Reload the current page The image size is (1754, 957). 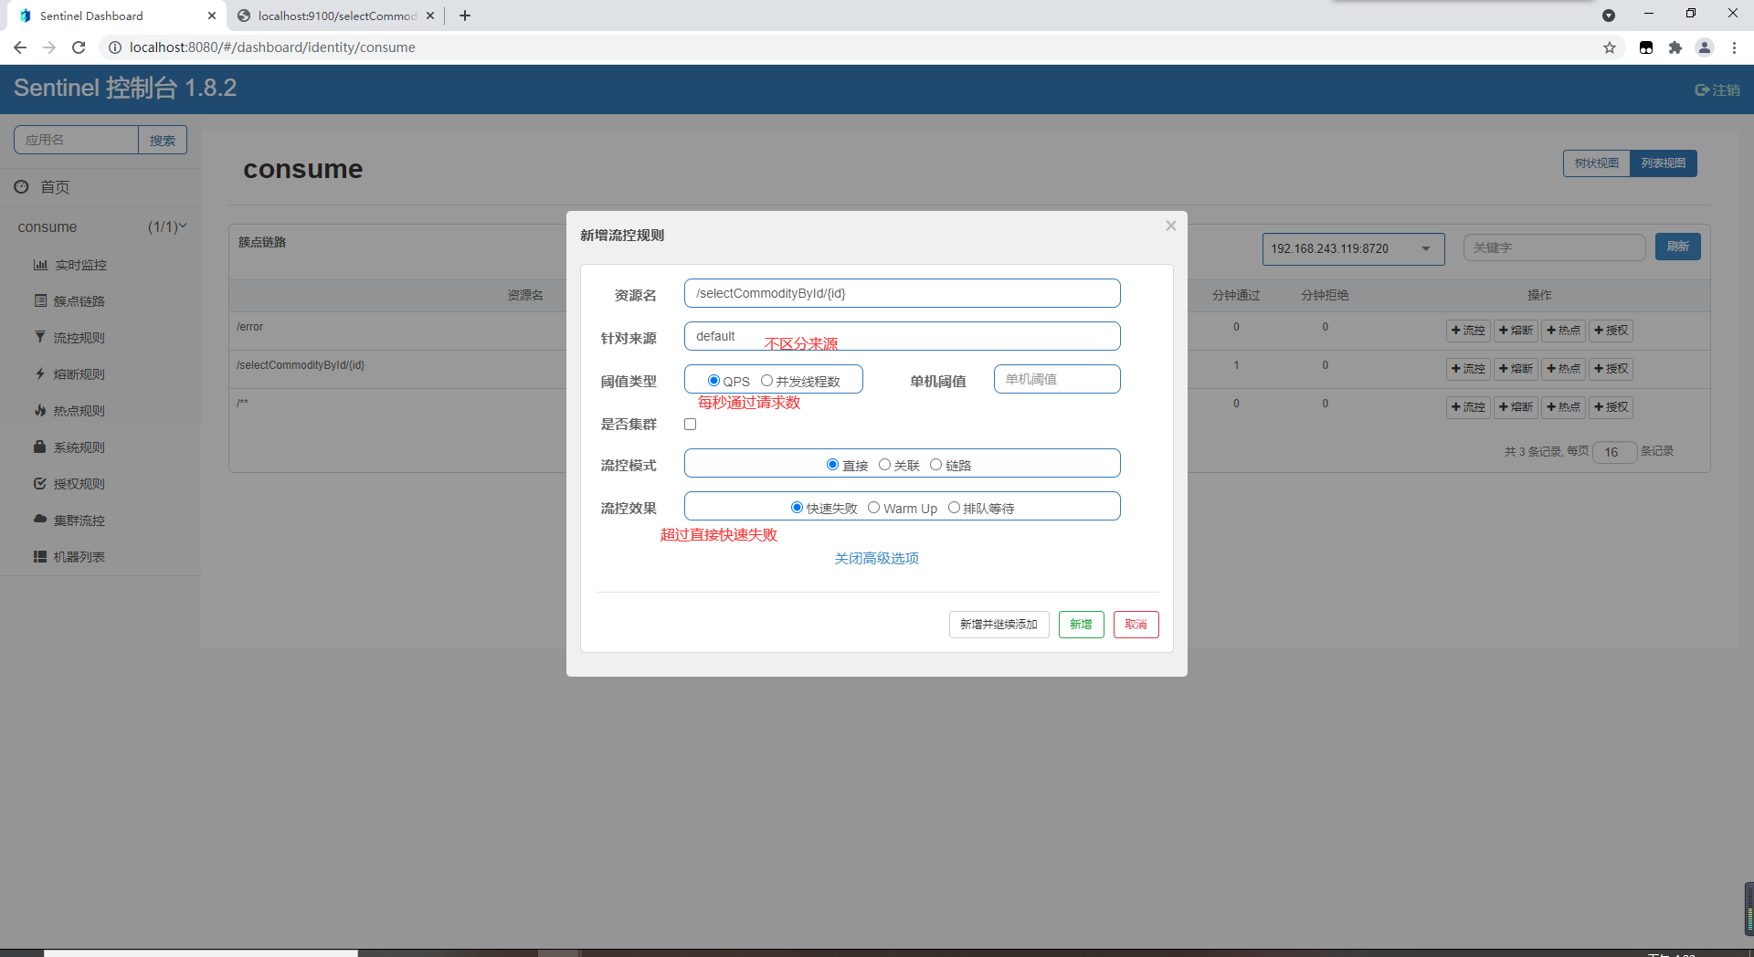coord(79,47)
